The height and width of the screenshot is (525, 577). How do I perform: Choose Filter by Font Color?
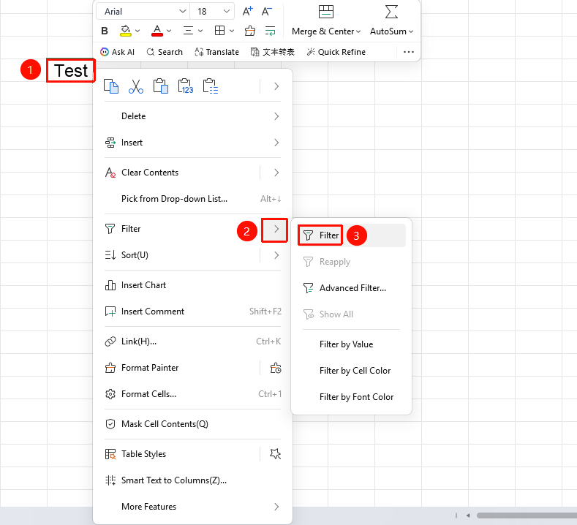(x=352, y=397)
